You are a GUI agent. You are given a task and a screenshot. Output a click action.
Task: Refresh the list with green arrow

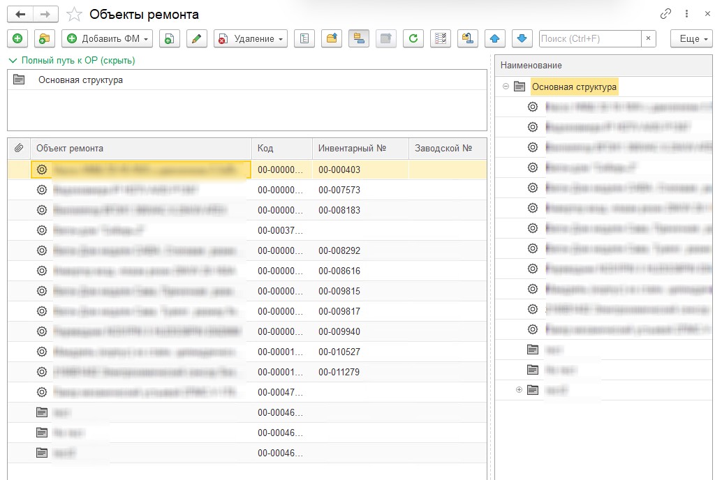(x=413, y=38)
